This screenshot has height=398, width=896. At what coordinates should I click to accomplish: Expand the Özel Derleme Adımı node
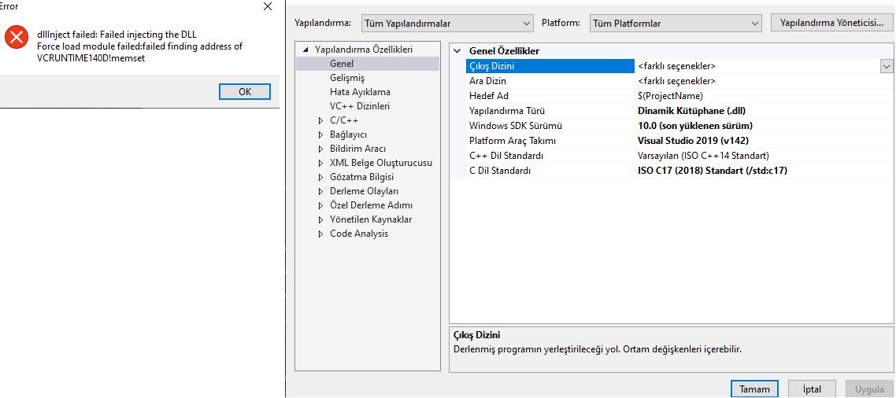pyautogui.click(x=320, y=205)
